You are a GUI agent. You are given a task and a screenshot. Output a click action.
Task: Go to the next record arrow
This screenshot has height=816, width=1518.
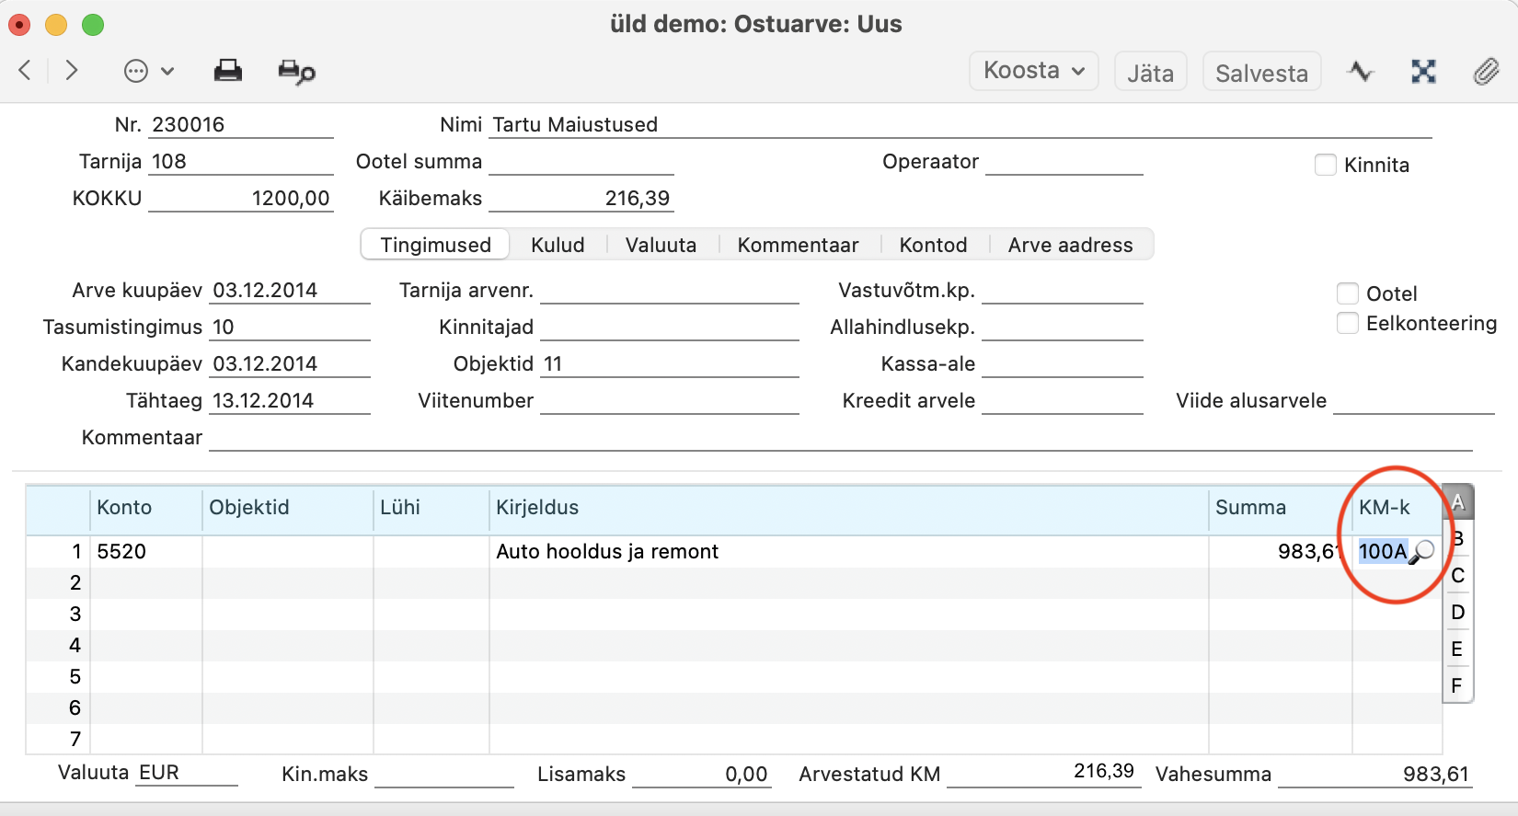72,71
